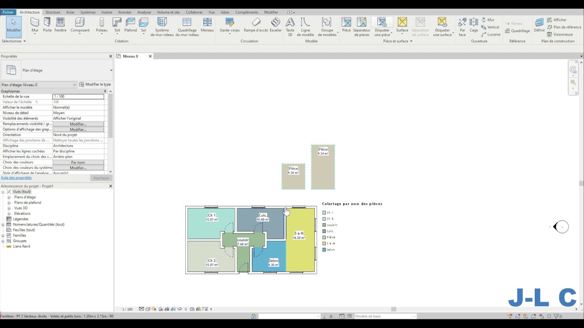Select the Définir work plane tool

pyautogui.click(x=539, y=25)
